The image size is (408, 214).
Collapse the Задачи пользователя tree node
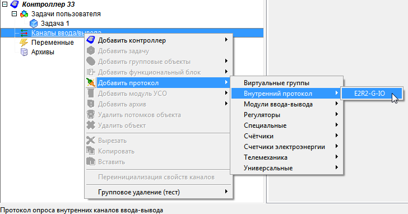[x=15, y=14]
